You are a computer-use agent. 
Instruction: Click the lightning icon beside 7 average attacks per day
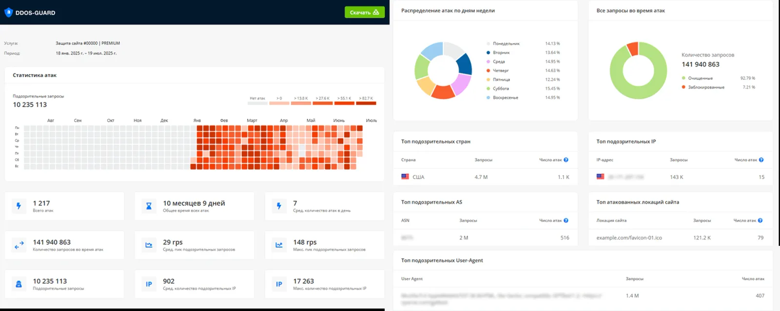(279, 206)
